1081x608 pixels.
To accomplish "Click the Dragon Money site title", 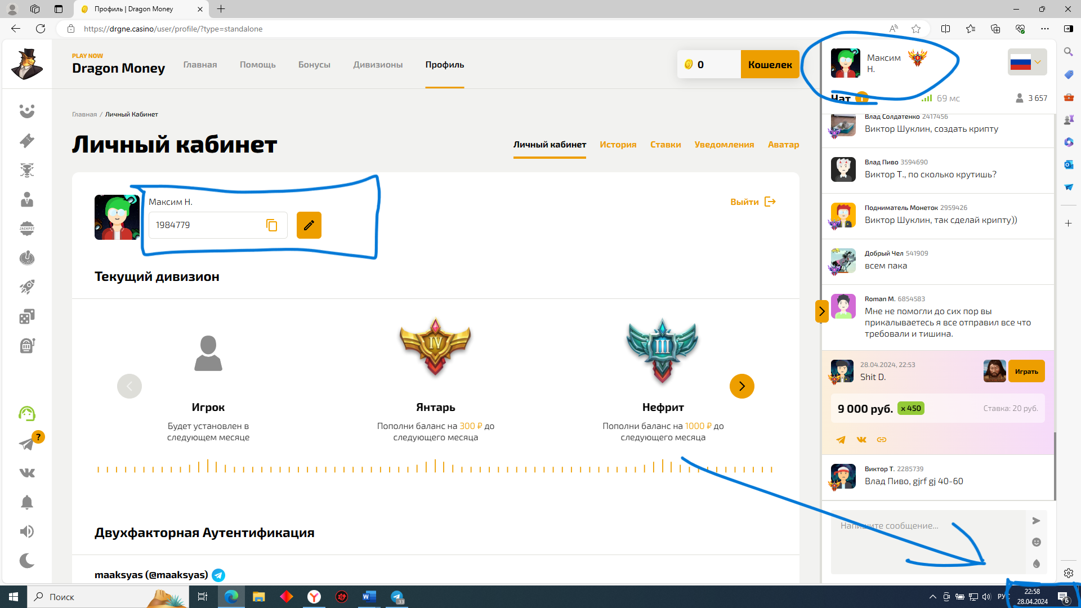I will (x=118, y=68).
